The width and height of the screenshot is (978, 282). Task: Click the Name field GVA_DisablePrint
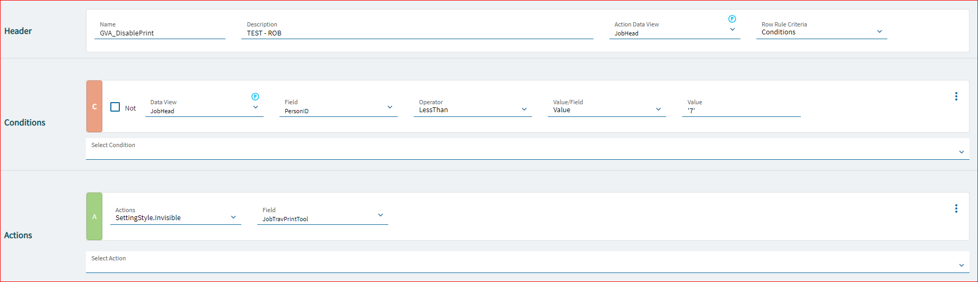click(x=160, y=33)
